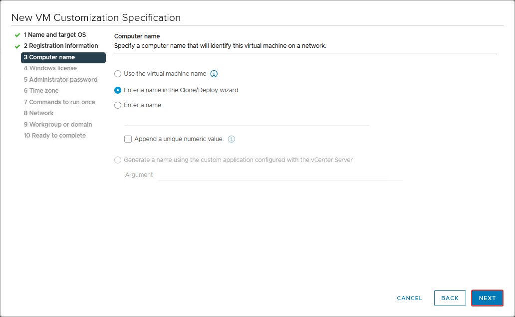Screen dimensions: 515x317
Task: Click info icon next to Append numeric value
Action: click(x=232, y=139)
